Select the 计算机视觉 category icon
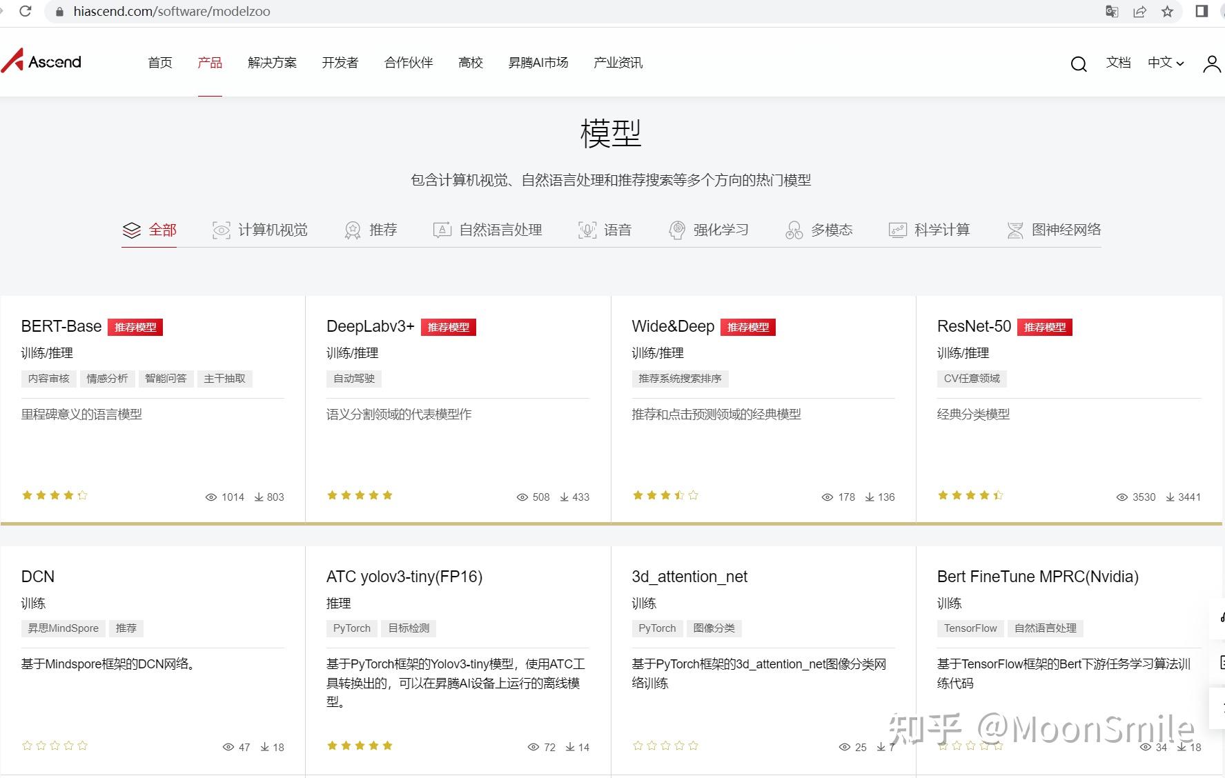1225x778 pixels. click(x=221, y=230)
